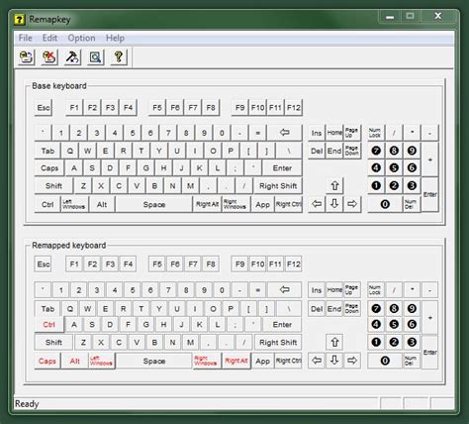Image resolution: width=469 pixels, height=424 pixels.
Task: Click backspace arrow key on base keyboard
Action: pyautogui.click(x=285, y=133)
